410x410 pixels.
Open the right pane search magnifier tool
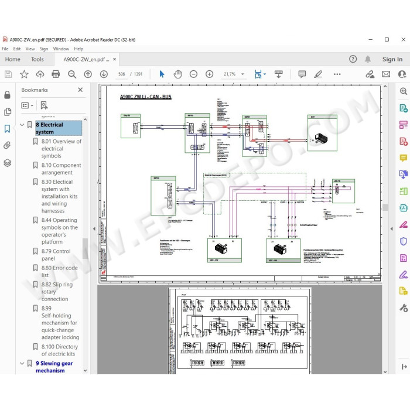404,91
